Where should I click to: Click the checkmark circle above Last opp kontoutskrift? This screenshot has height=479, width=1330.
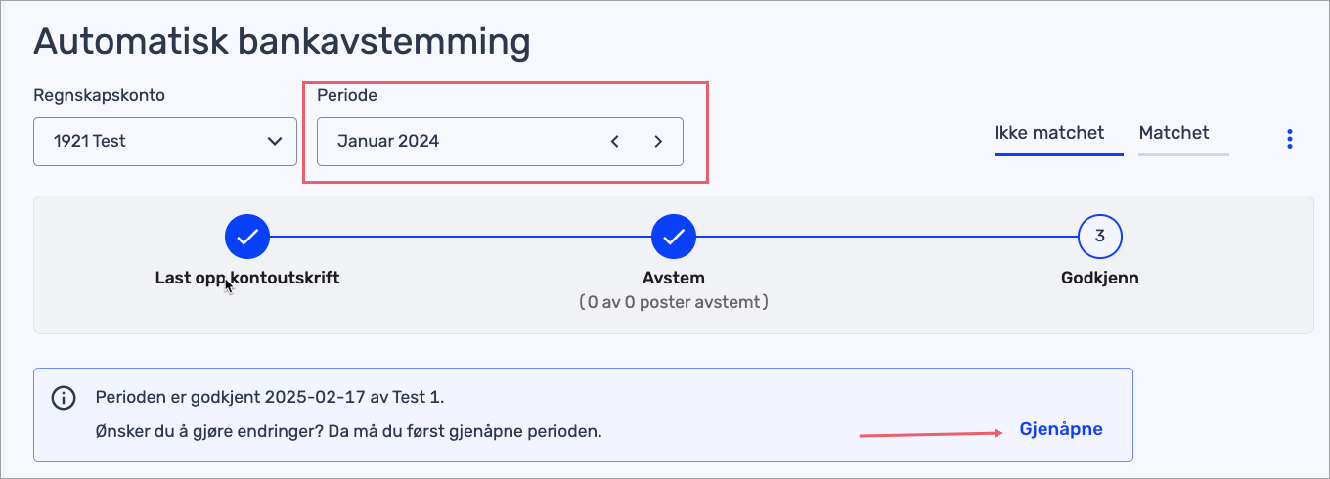click(247, 236)
